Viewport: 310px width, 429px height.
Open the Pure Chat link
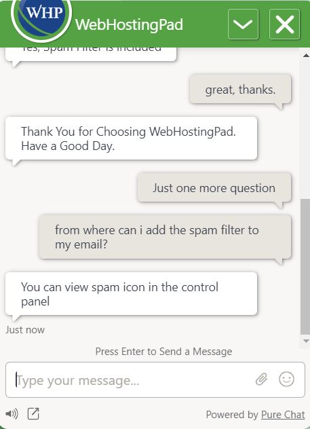283,415
